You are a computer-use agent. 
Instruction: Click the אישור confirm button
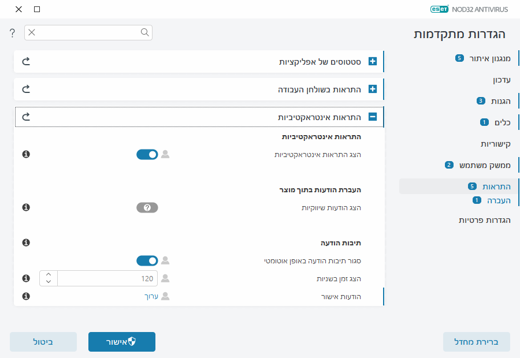122,342
